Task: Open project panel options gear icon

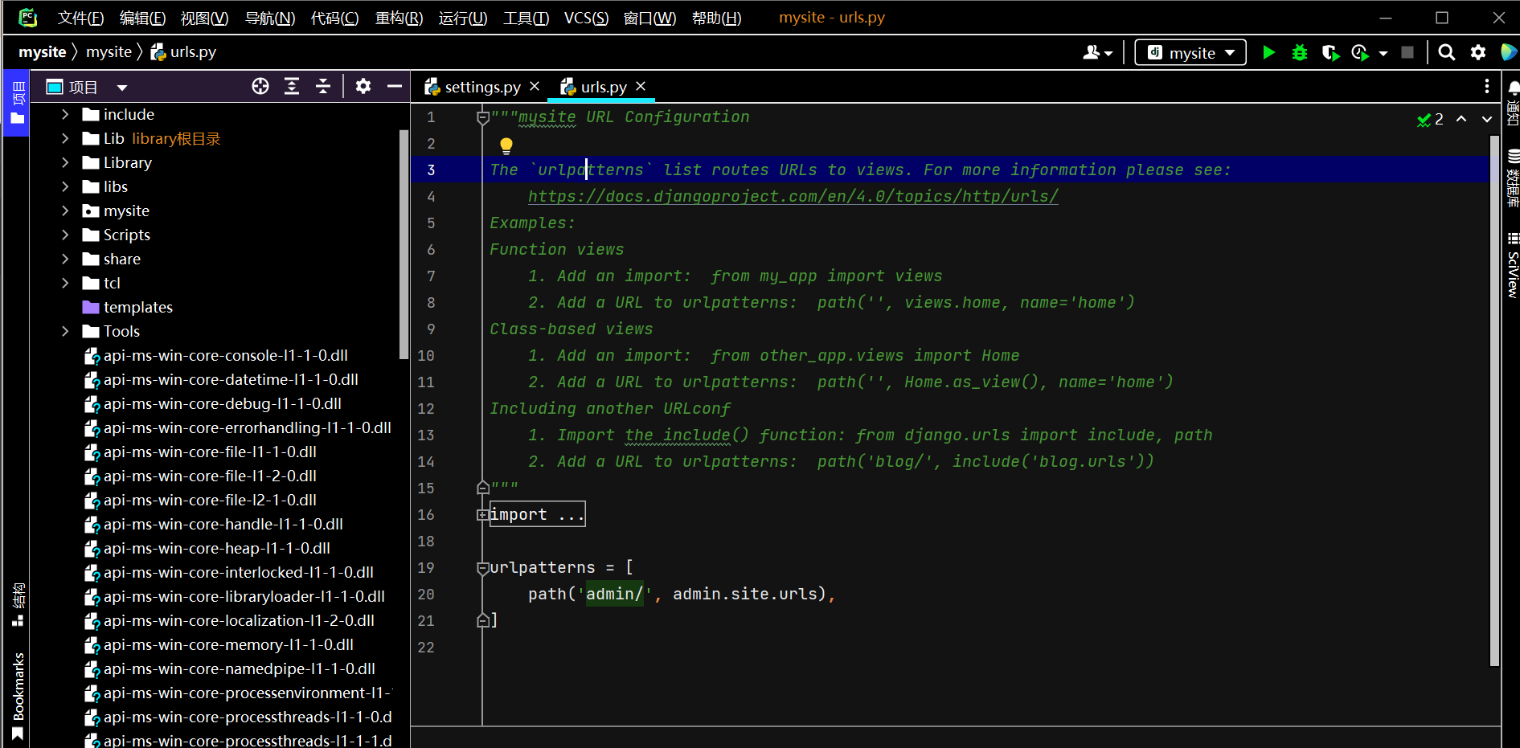Action: [363, 87]
